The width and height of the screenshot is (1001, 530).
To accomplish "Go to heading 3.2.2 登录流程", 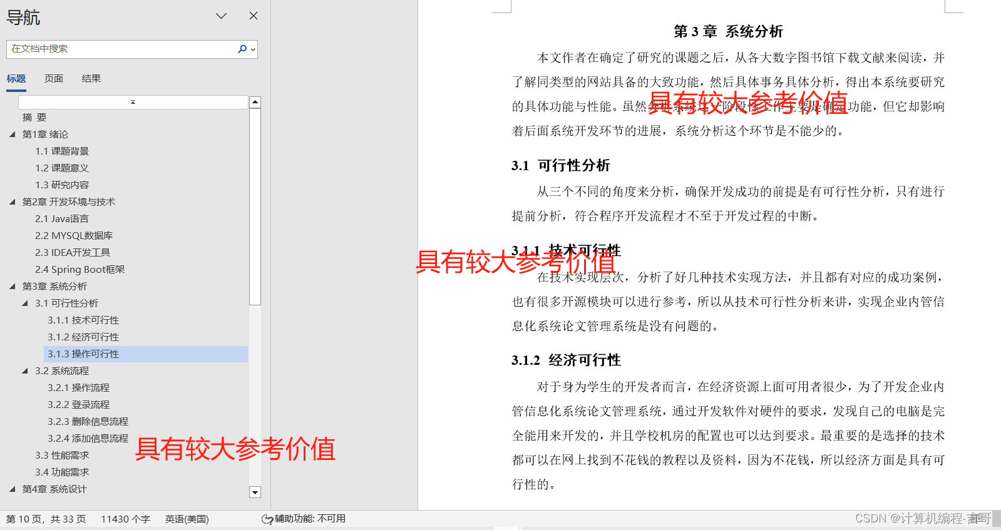I will tap(78, 405).
